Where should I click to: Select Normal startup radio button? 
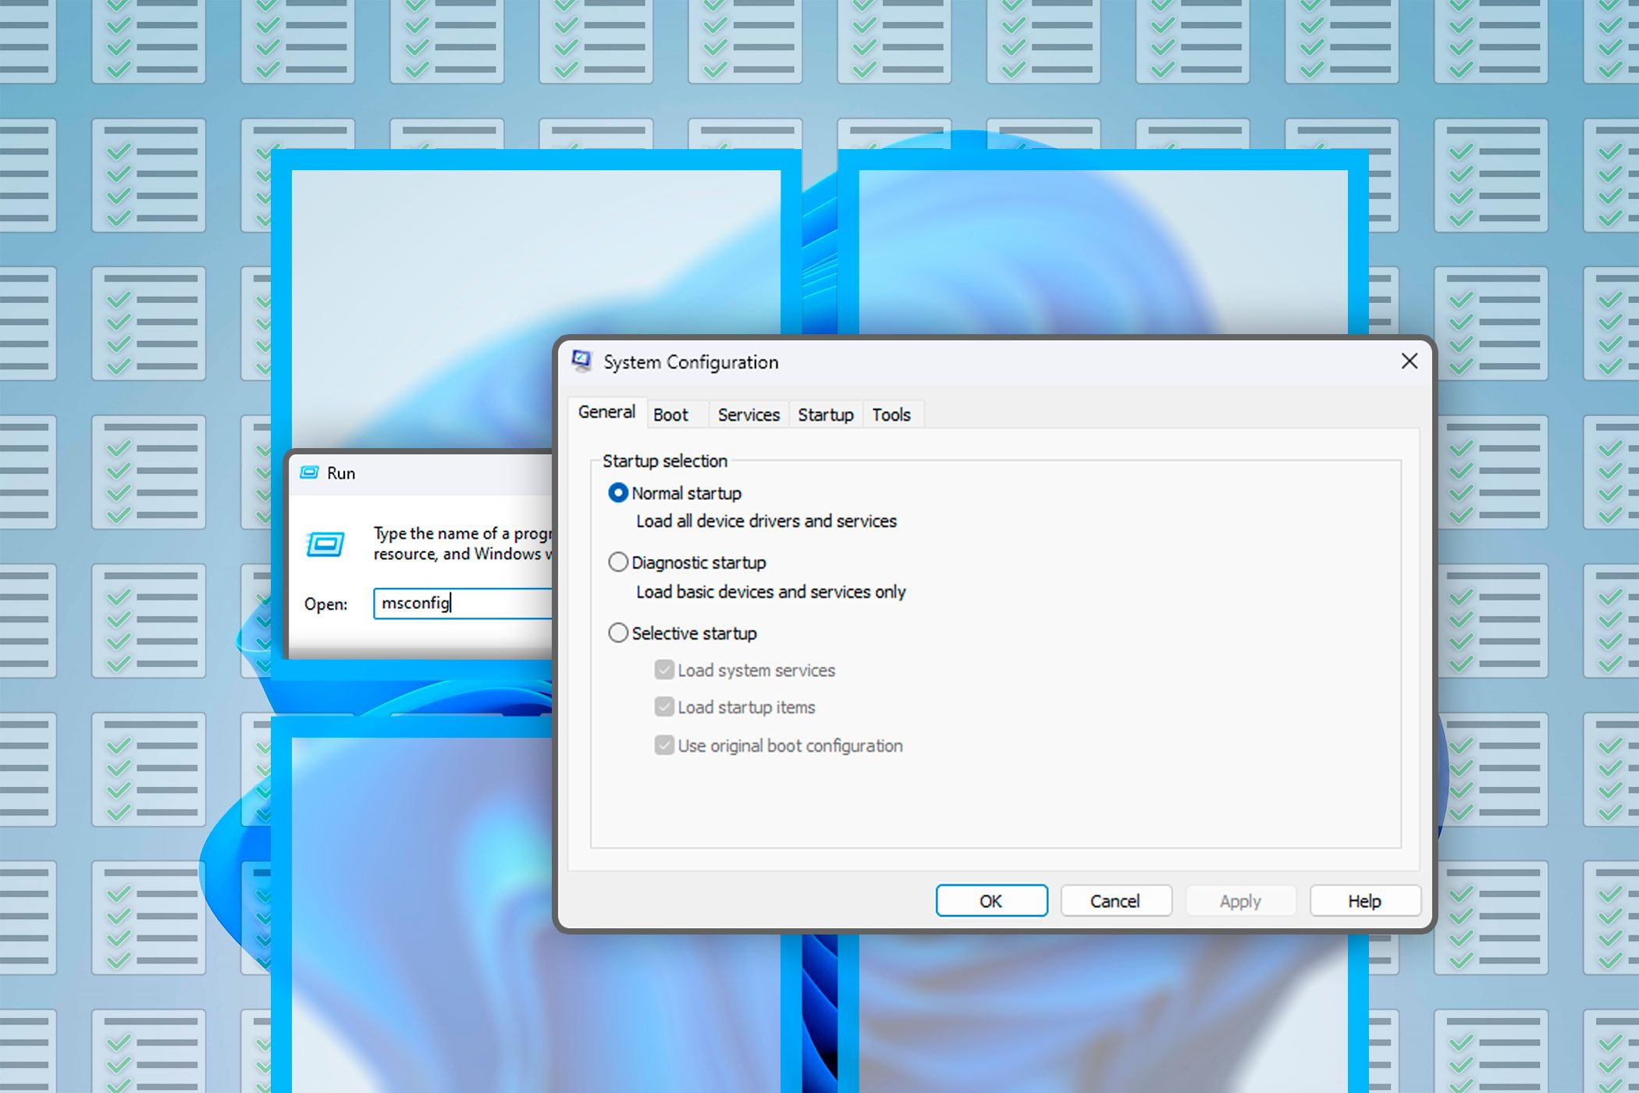(x=618, y=493)
